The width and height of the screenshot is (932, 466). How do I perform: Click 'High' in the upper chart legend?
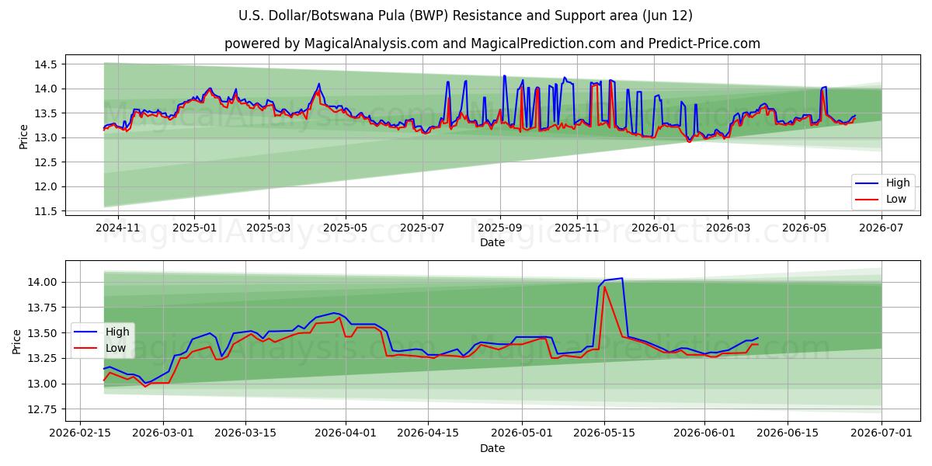[x=898, y=183]
